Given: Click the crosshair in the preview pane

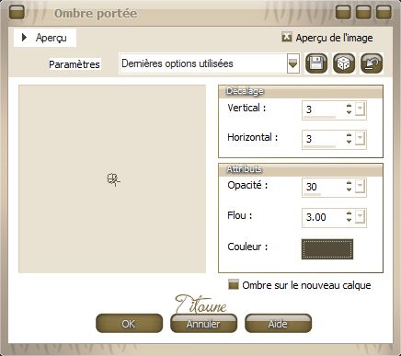Looking at the screenshot, I should (113, 179).
